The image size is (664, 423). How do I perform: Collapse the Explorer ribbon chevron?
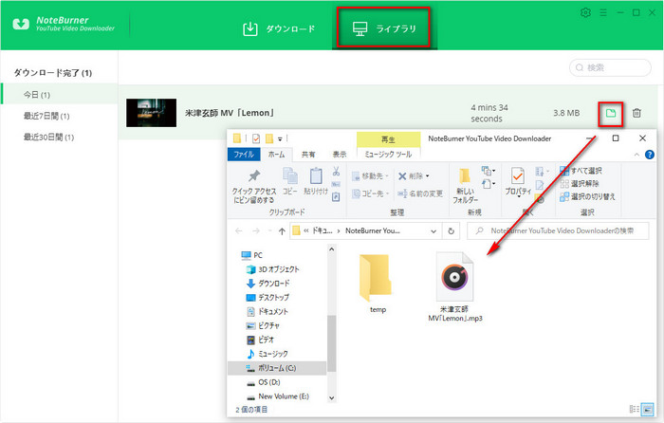coord(636,155)
